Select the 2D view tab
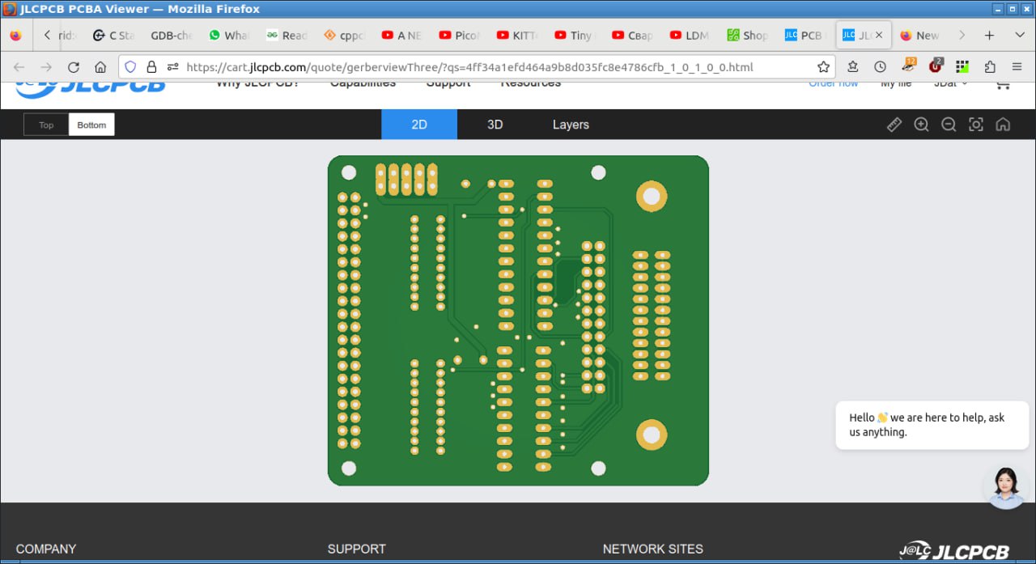This screenshot has width=1036, height=564. [419, 125]
